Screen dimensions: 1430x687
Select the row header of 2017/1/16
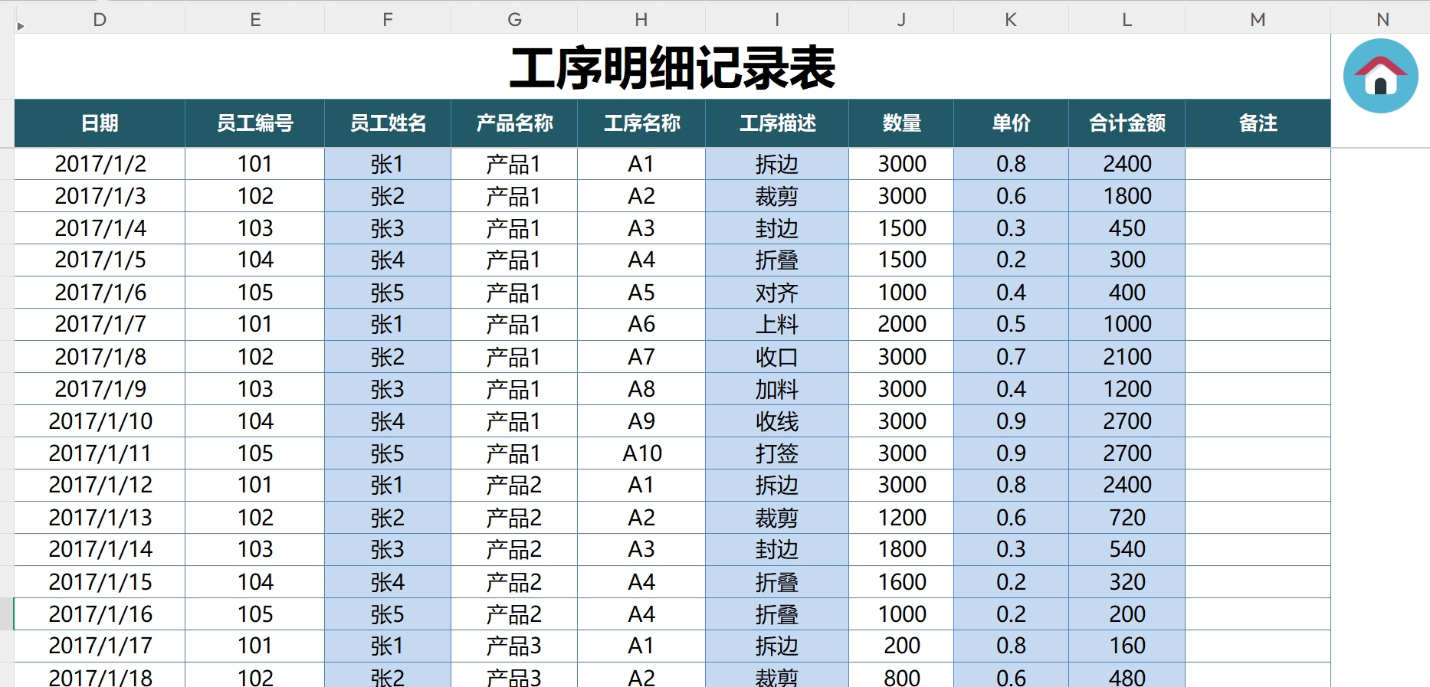[7, 614]
